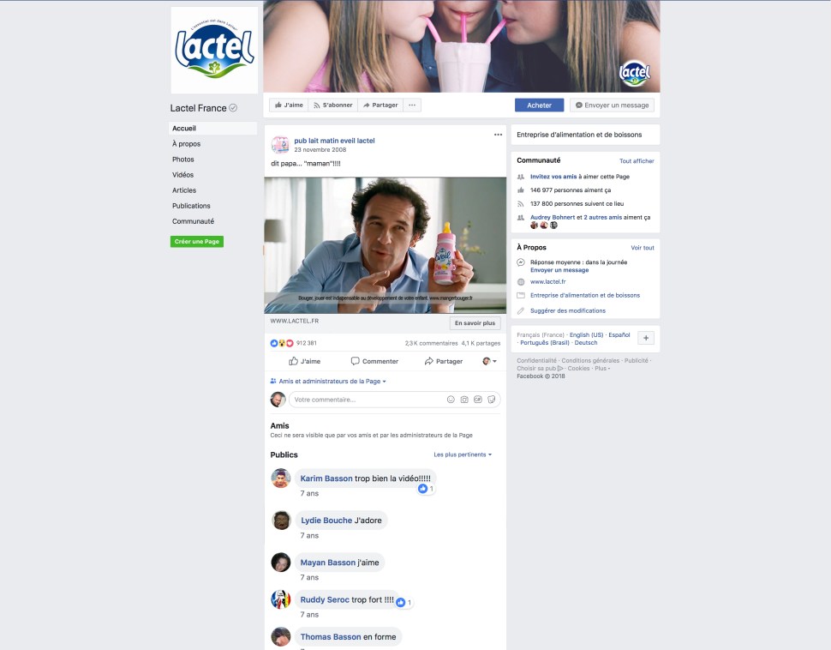Screen dimensions: 831x650
Task: Expand Amis et administrateurs de la Page dropdown
Action: (328, 381)
